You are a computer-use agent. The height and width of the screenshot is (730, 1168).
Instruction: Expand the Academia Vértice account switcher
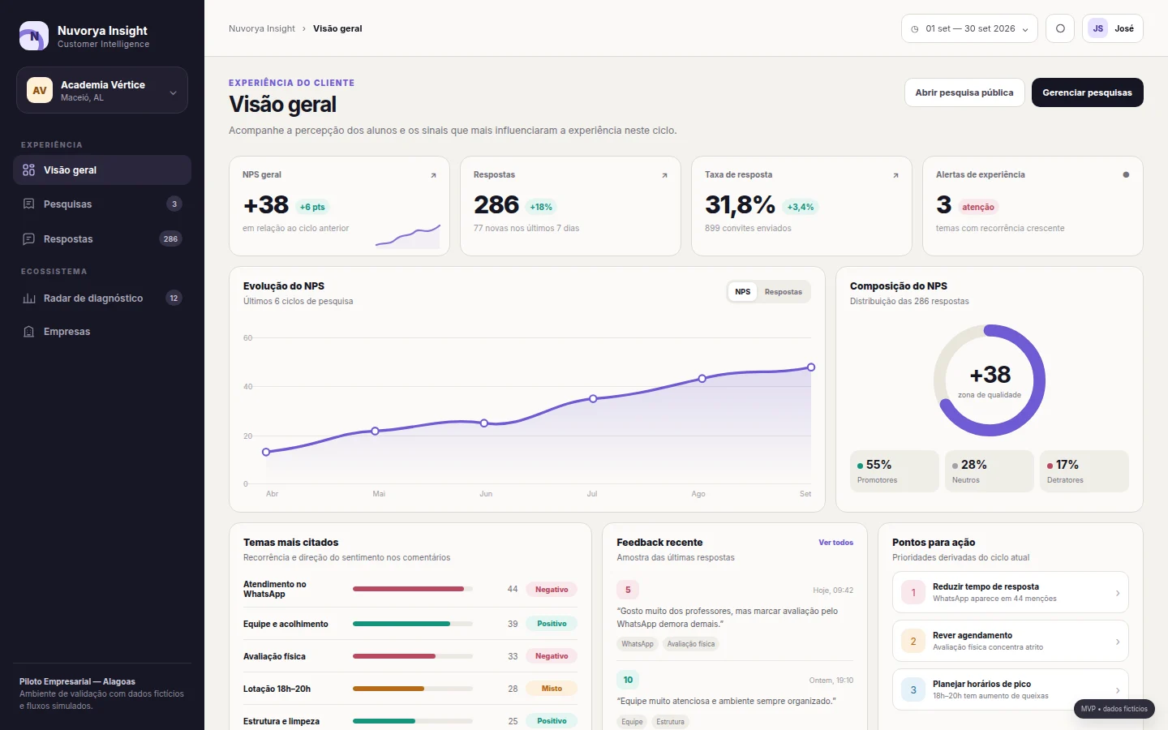click(102, 90)
